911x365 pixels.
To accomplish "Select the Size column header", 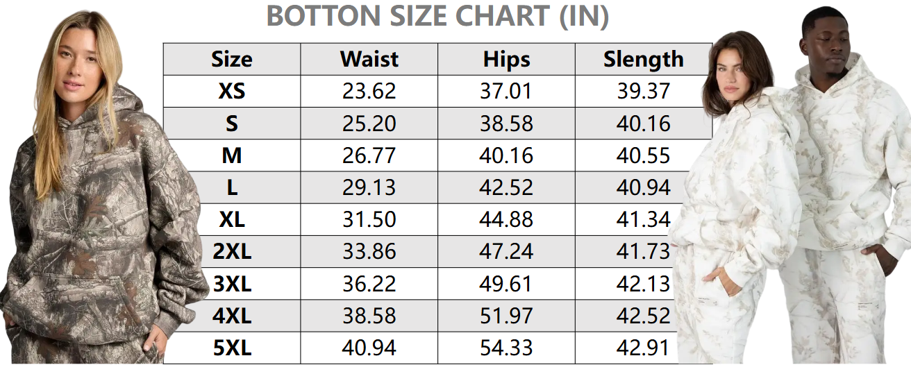I will (x=231, y=59).
